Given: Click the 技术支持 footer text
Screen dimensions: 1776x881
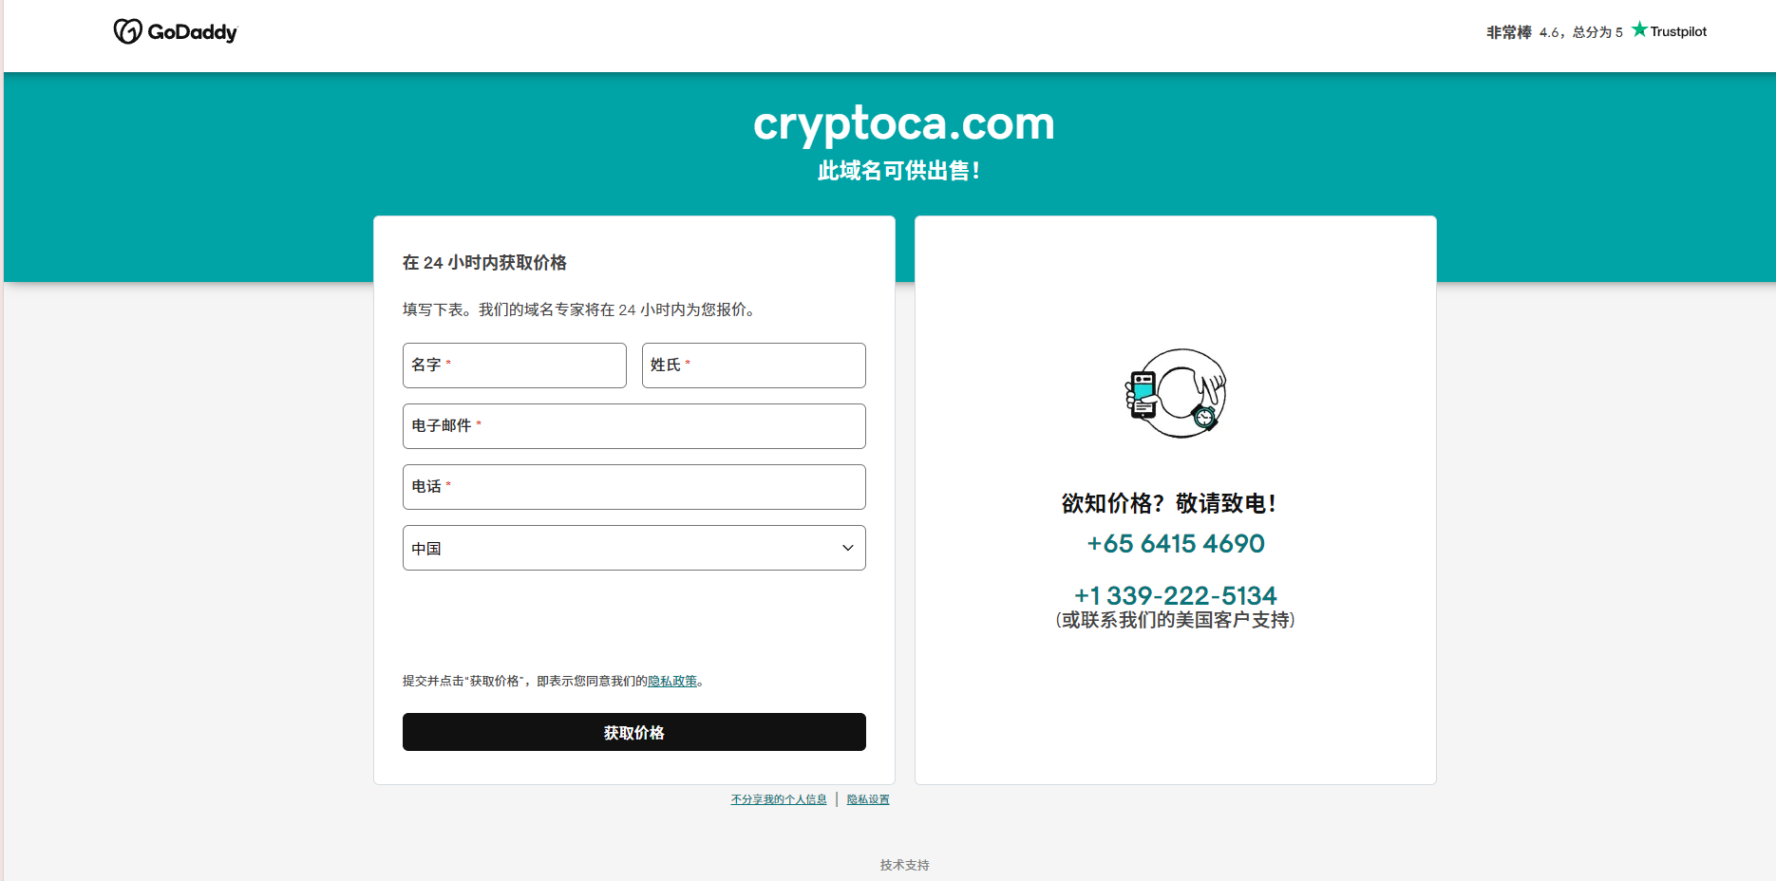Looking at the screenshot, I should point(904,865).
